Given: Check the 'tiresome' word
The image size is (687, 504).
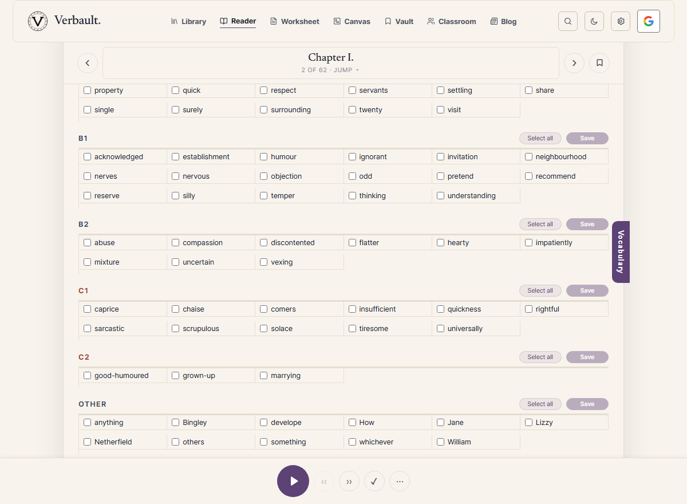Looking at the screenshot, I should tap(353, 328).
